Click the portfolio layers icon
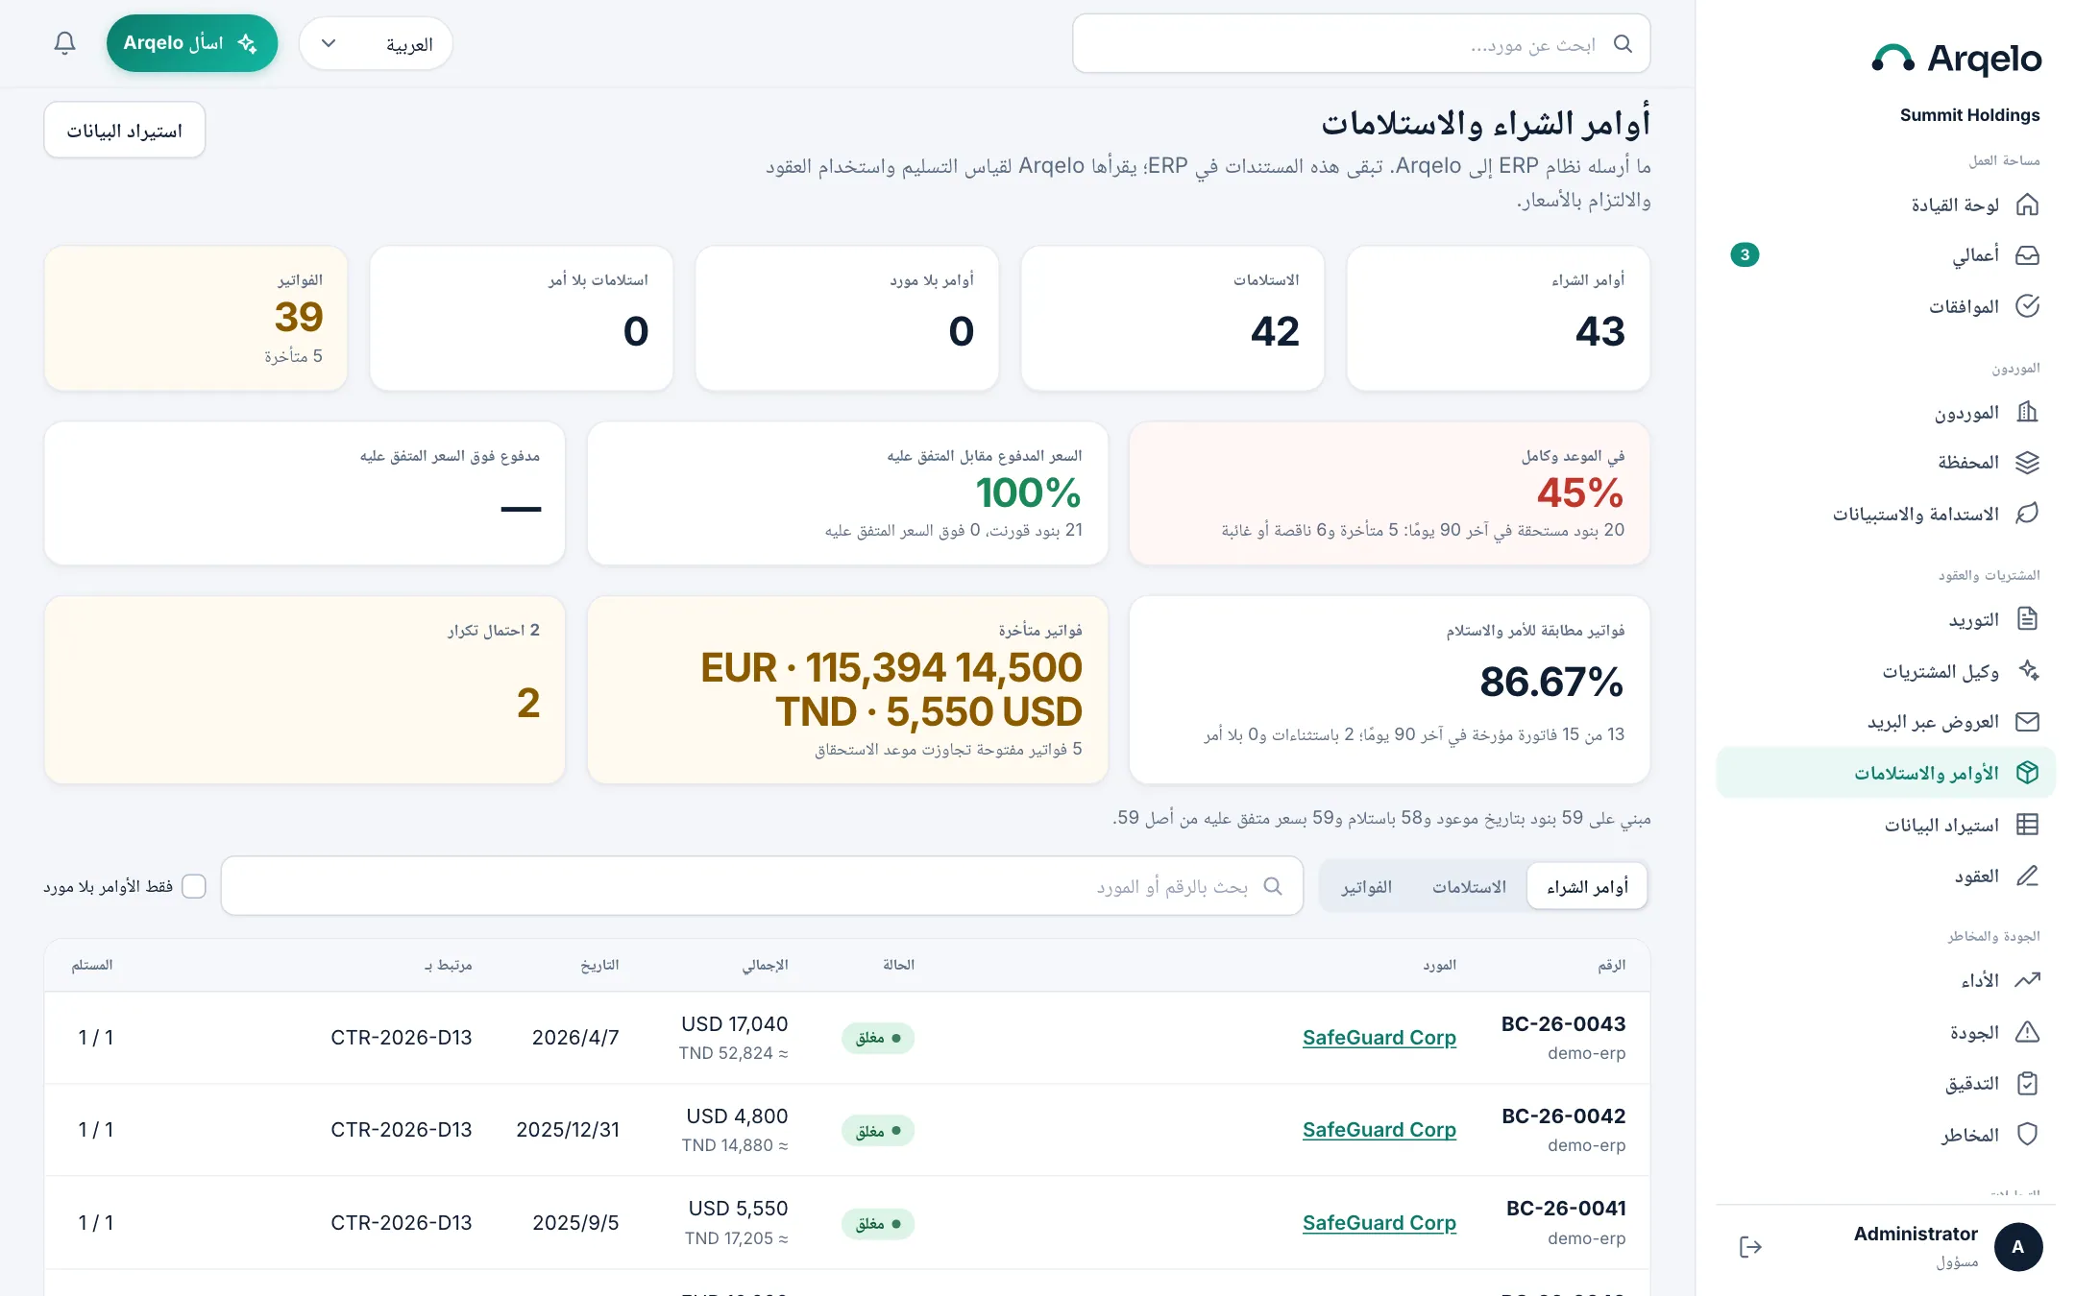Image resolution: width=2075 pixels, height=1296 pixels. 2027,463
